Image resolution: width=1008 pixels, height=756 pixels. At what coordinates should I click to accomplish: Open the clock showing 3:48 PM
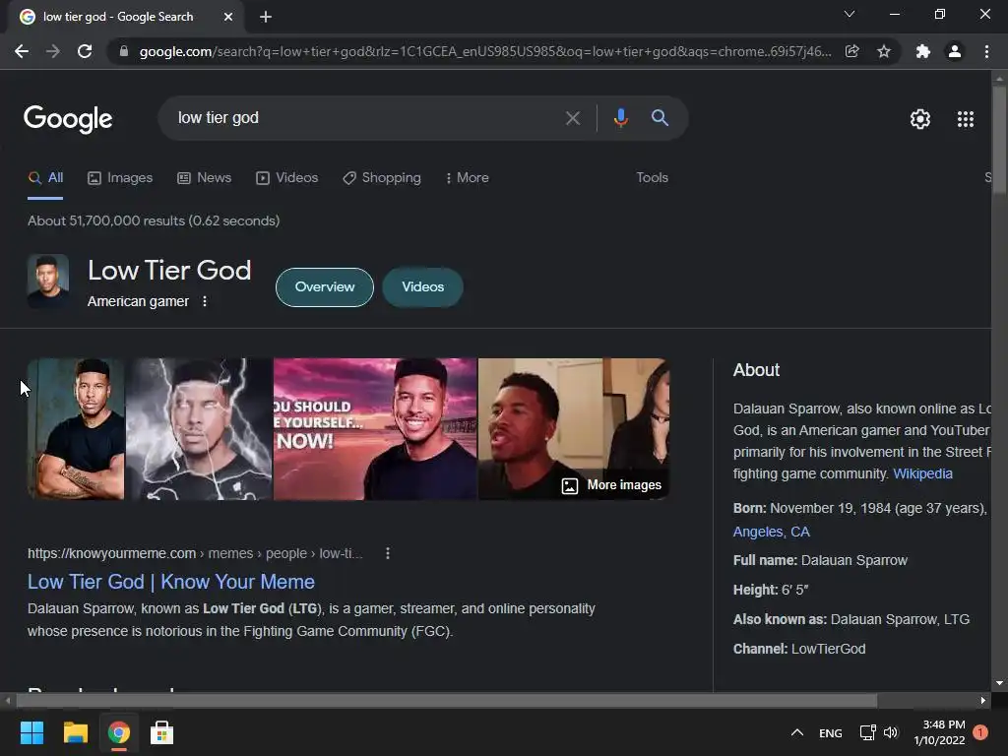[x=939, y=732]
